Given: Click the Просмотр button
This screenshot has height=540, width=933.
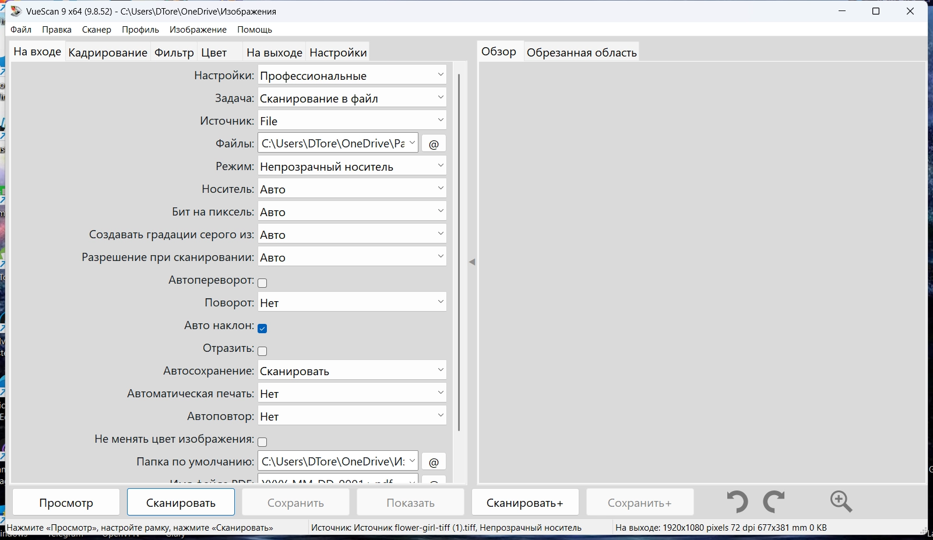Looking at the screenshot, I should pos(66,502).
